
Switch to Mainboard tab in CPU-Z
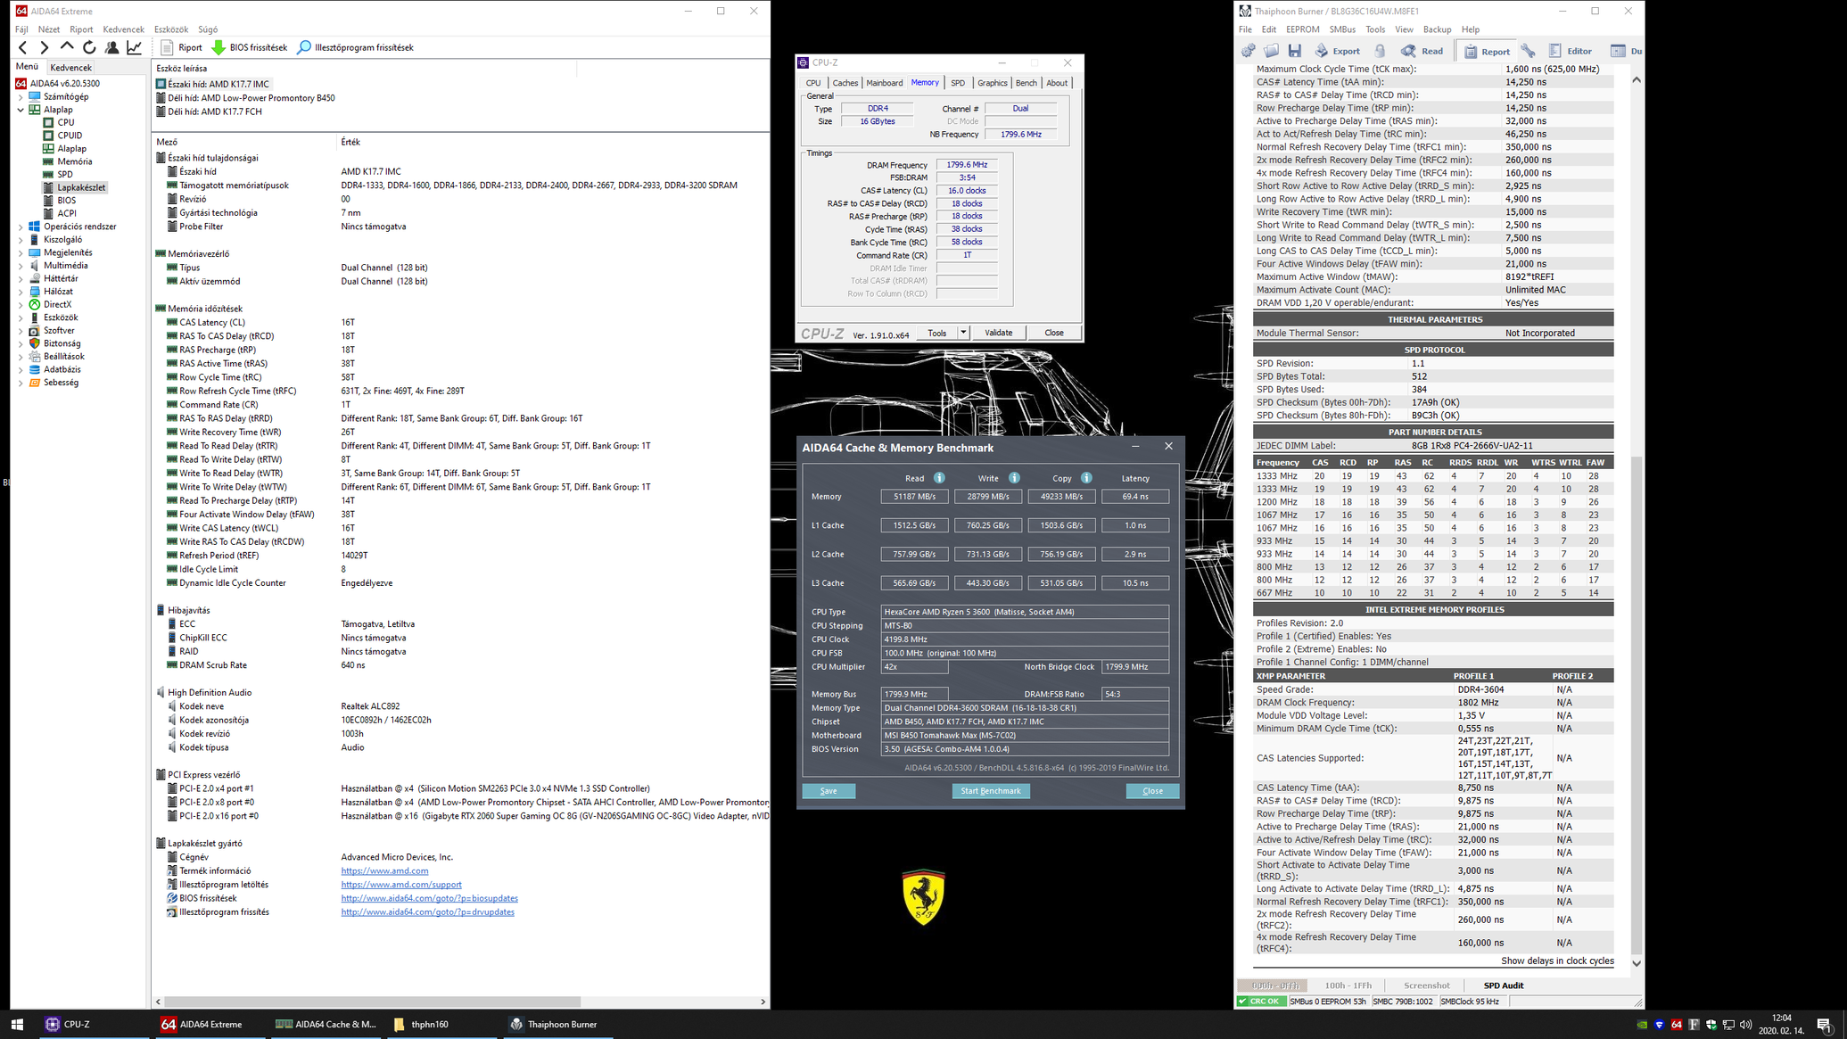pos(884,83)
